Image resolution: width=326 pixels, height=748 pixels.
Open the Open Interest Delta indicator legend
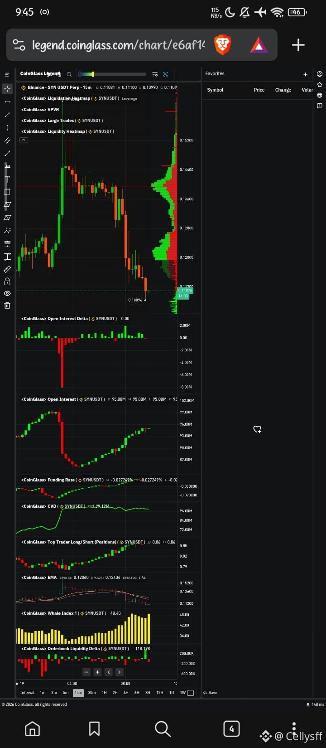[54, 319]
